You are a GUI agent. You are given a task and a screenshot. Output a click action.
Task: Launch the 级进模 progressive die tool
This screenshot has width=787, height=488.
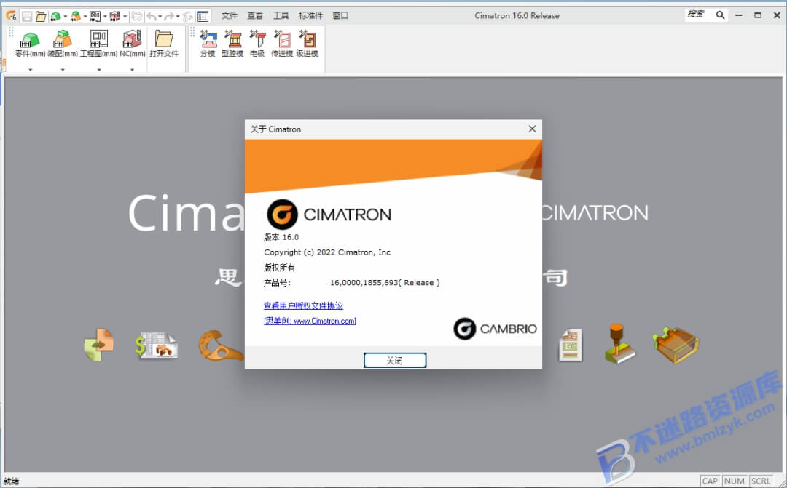tap(308, 44)
